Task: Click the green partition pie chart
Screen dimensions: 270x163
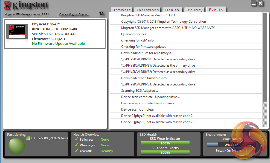Action: (x=16, y=146)
